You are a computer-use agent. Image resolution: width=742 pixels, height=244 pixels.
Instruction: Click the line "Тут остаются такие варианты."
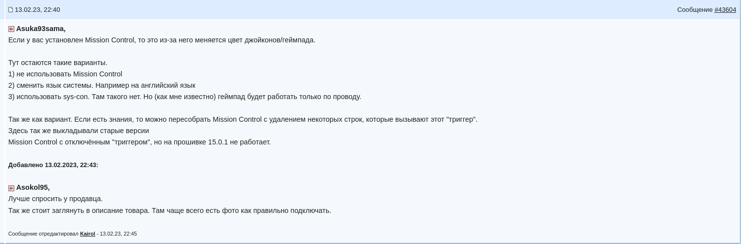(x=58, y=63)
